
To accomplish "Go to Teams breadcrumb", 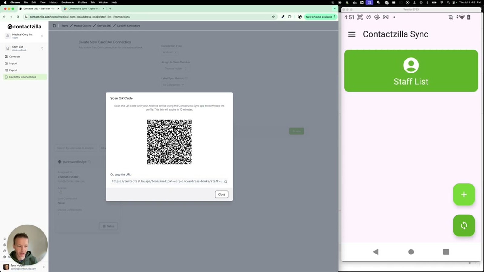I will tap(65, 26).
